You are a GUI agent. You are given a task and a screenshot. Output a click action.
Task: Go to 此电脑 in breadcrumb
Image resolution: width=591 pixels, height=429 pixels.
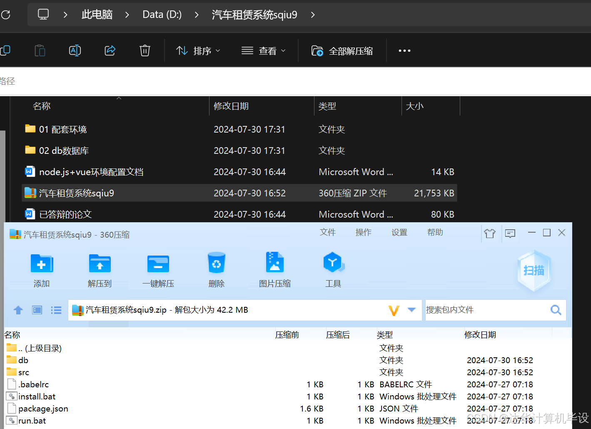[x=97, y=15]
